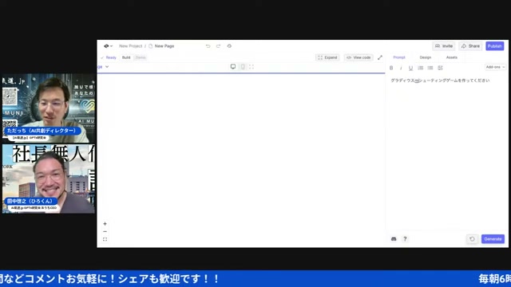Select desktop preview device

pyautogui.click(x=233, y=67)
